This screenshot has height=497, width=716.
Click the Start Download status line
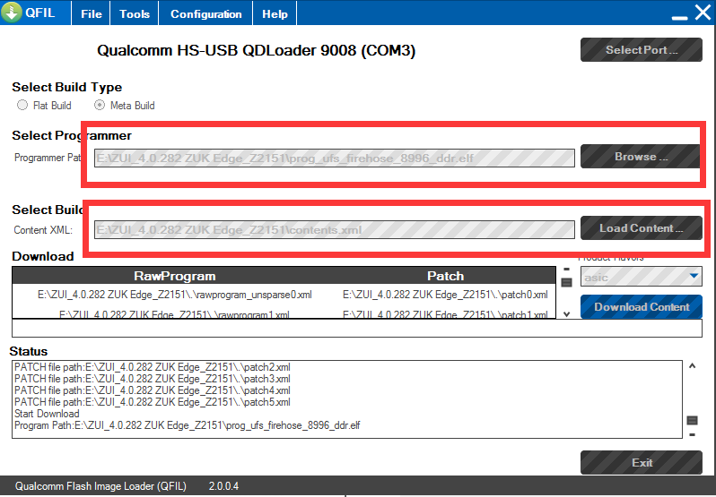47,414
